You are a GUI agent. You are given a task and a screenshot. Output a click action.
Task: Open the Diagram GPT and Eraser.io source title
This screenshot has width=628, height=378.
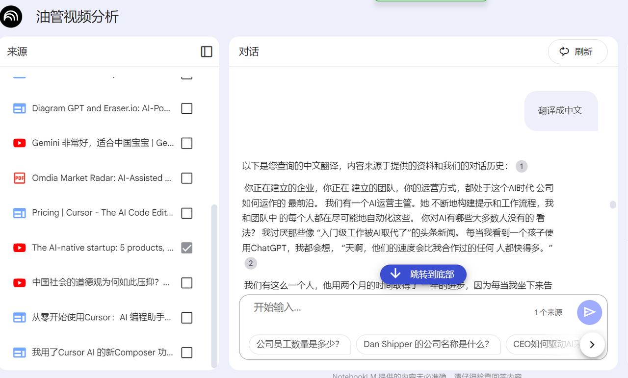102,108
